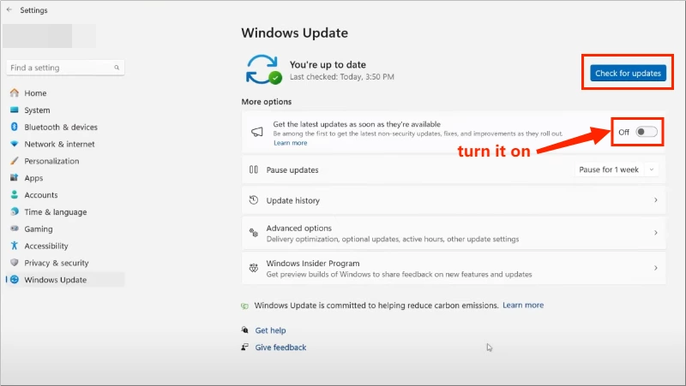This screenshot has width=686, height=386.
Task: Open Apps settings page
Action: click(x=65, y=178)
